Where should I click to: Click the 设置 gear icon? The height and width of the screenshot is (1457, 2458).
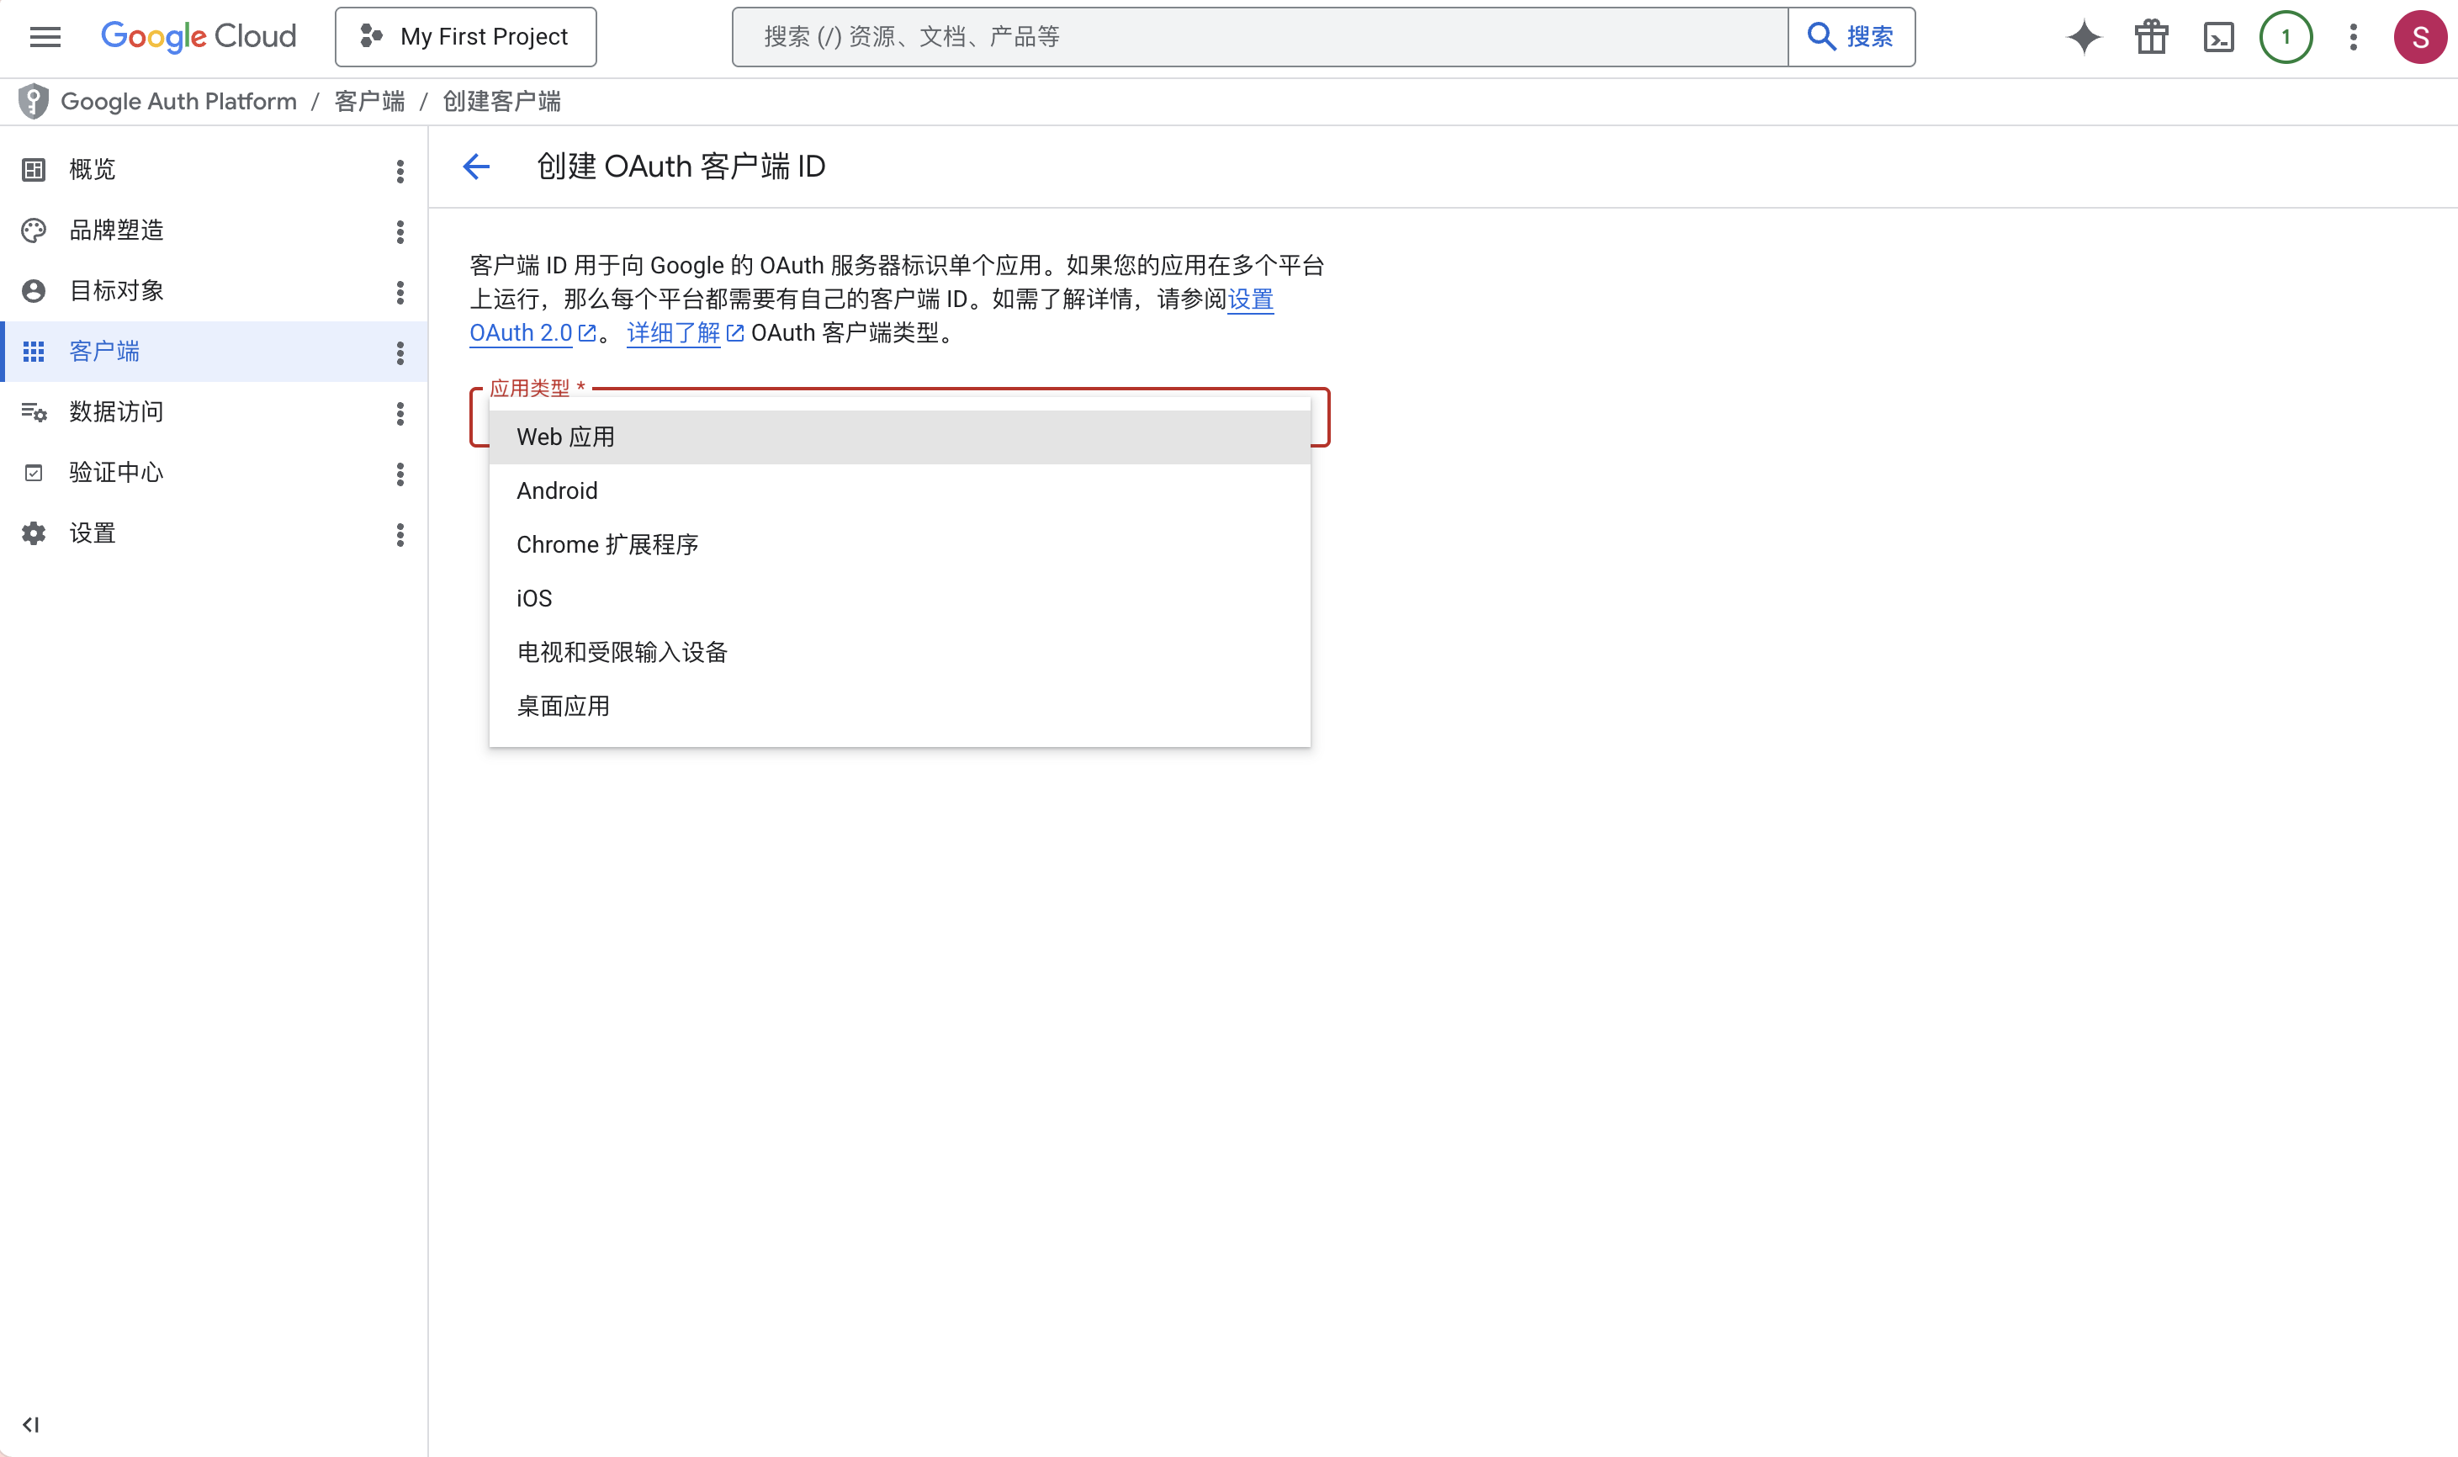(34, 533)
